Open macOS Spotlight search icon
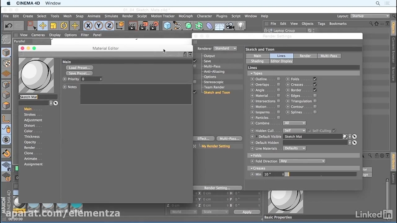Screen dimensions: 397x223 tap(378, 3)
